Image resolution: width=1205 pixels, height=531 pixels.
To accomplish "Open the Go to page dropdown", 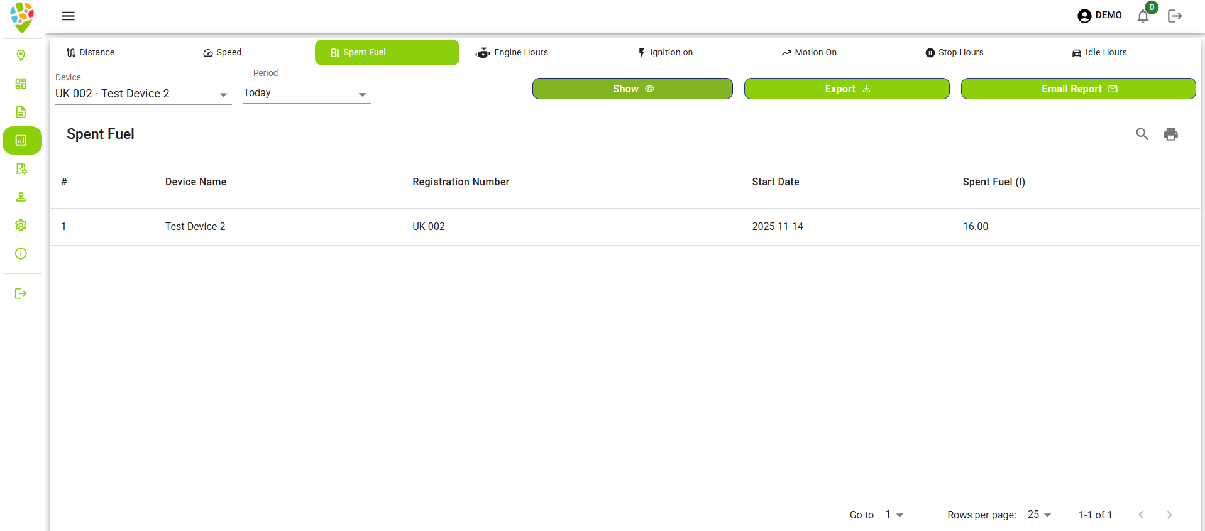I will point(894,515).
